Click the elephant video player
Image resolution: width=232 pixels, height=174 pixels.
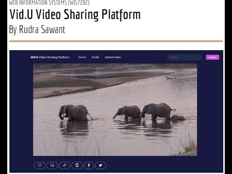[115, 110]
